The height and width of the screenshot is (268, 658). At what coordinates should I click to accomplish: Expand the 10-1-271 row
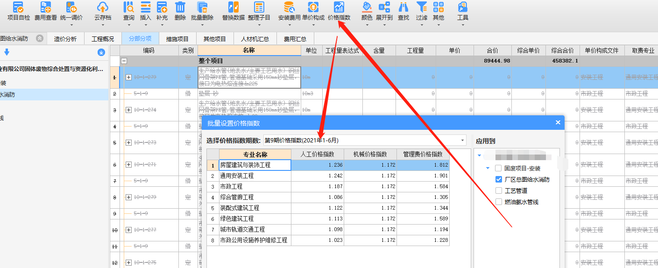point(129,165)
